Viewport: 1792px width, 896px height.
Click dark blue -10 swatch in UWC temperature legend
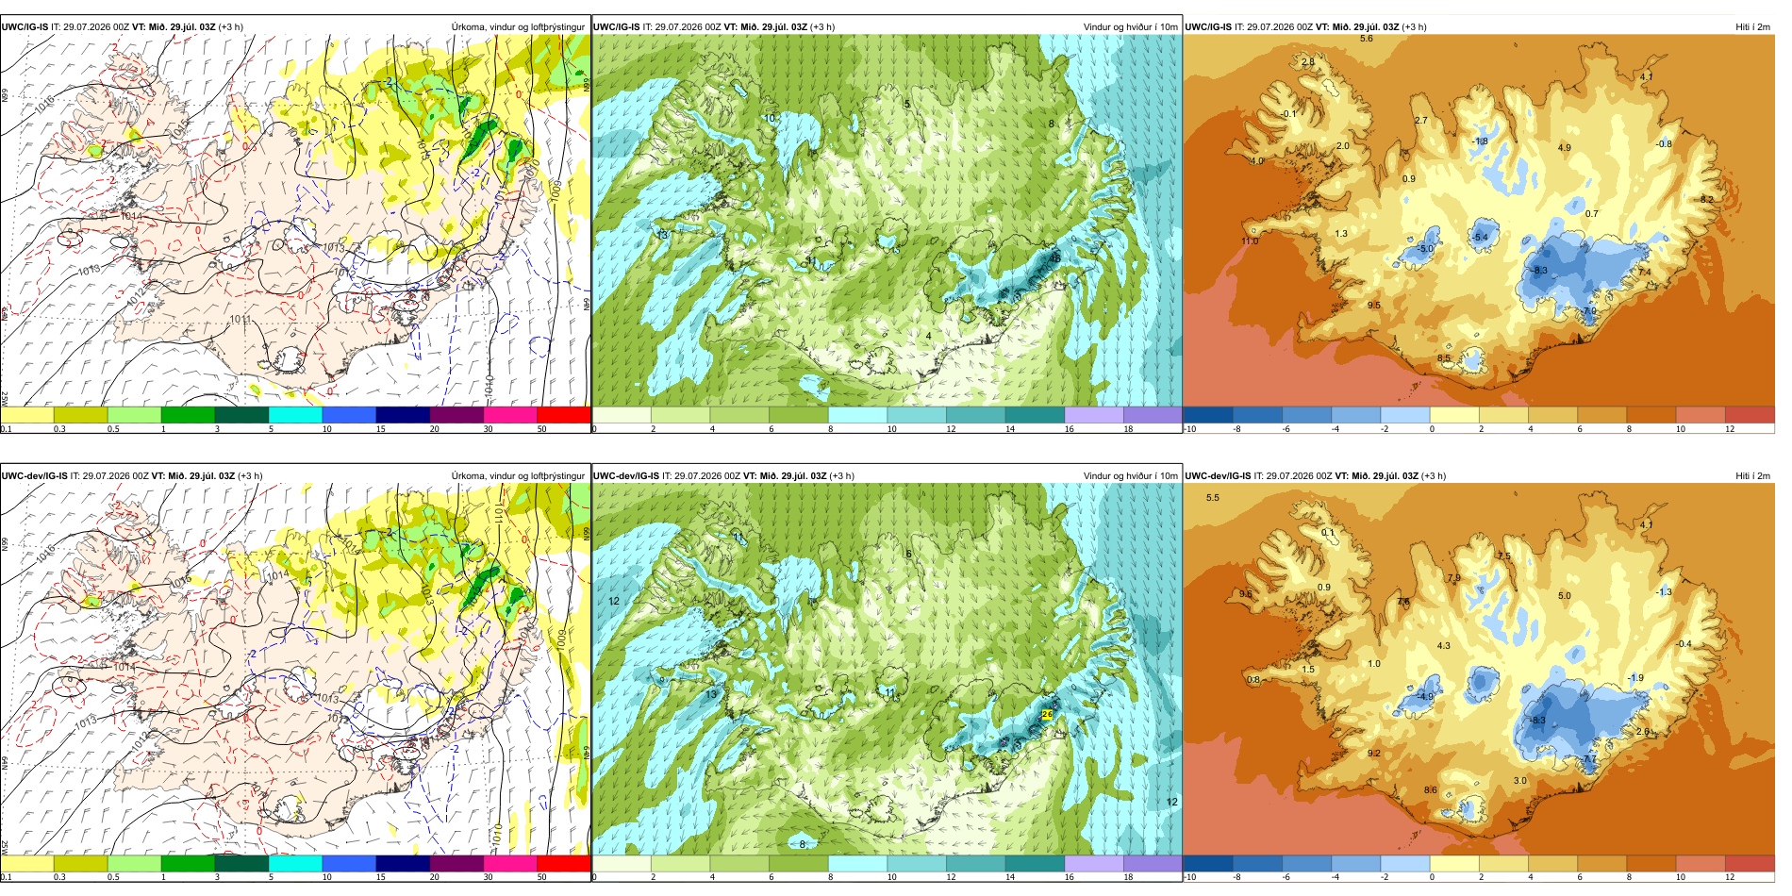click(x=1208, y=415)
